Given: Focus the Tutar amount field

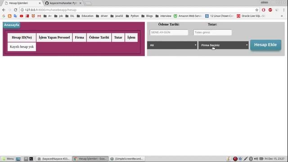Looking at the screenshot, I should click(212, 32).
